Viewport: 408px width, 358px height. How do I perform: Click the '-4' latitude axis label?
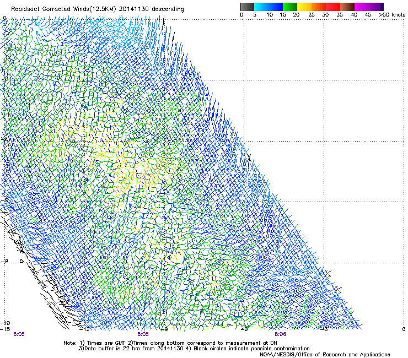pyautogui.click(x=3, y=139)
